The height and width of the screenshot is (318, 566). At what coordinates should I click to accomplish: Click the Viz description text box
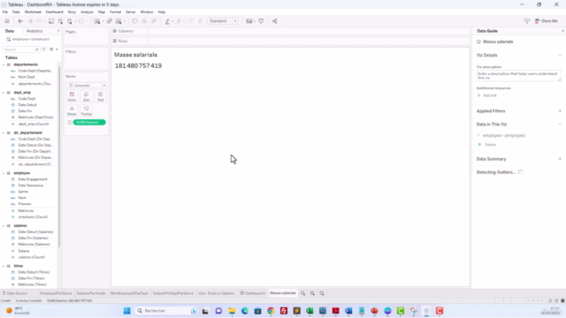pyautogui.click(x=519, y=76)
